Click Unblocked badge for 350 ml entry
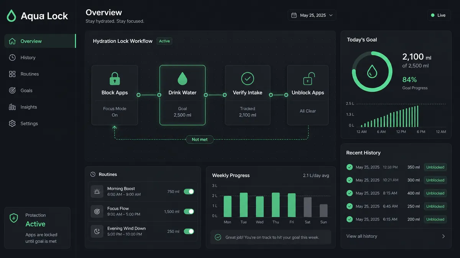Screen dimensions: 460x258 (x=435, y=167)
